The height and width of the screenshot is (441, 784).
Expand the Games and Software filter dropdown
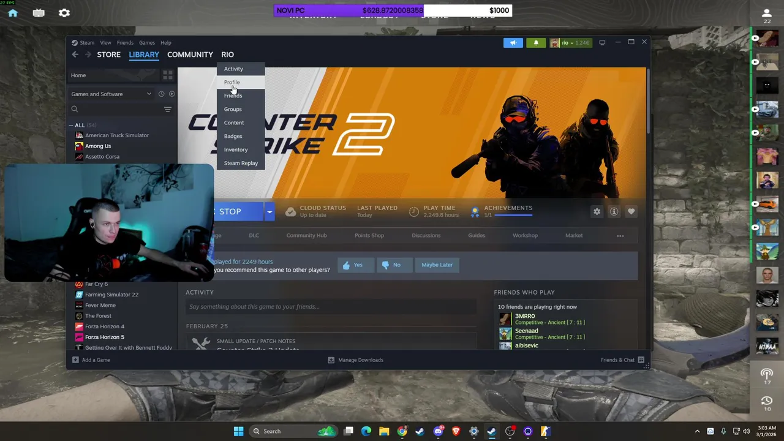tap(149, 94)
